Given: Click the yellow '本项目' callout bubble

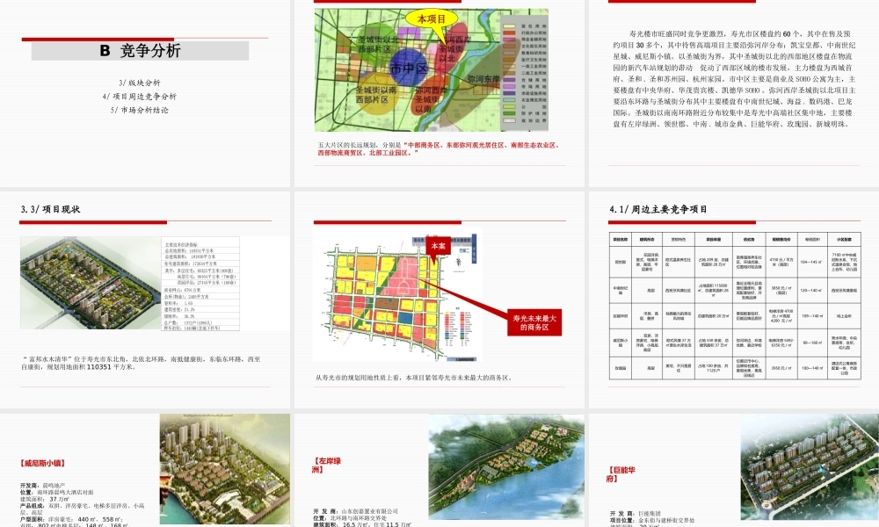Looking at the screenshot, I should coord(431,19).
